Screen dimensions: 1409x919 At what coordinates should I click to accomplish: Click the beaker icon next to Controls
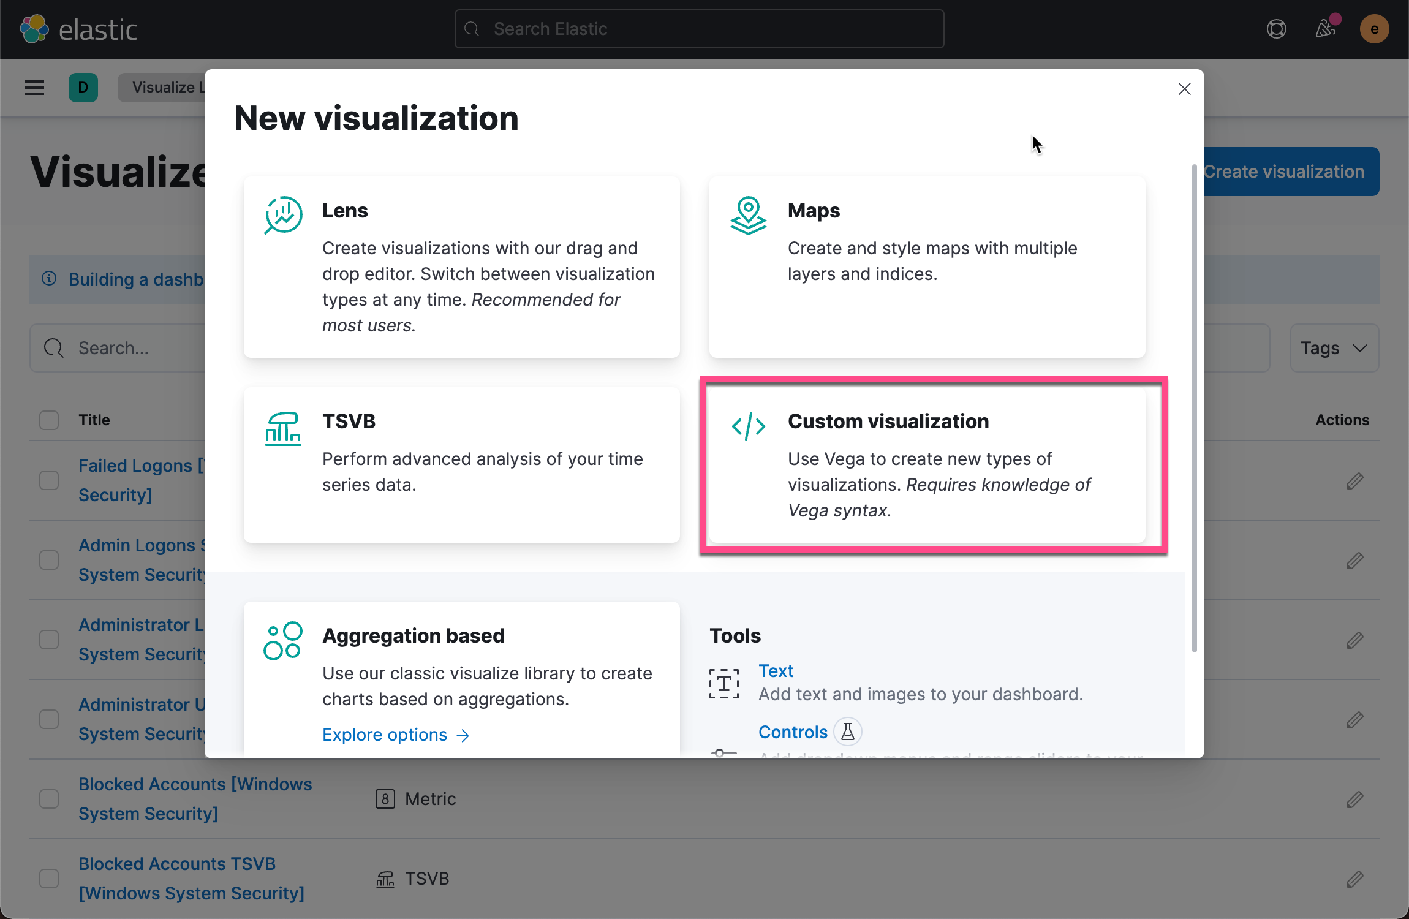point(847,731)
